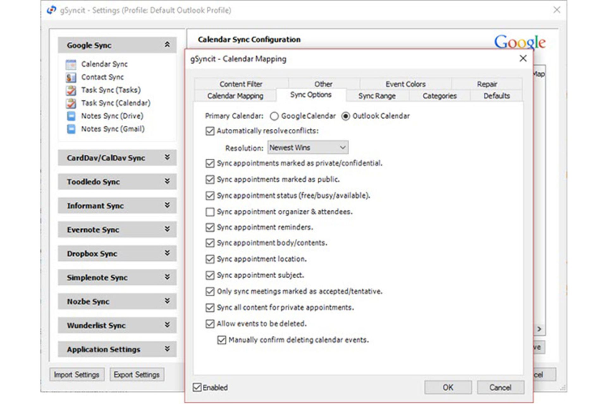Toggle Sync appointments marked as public
Viewport: 607px width, 404px height.
click(210, 179)
